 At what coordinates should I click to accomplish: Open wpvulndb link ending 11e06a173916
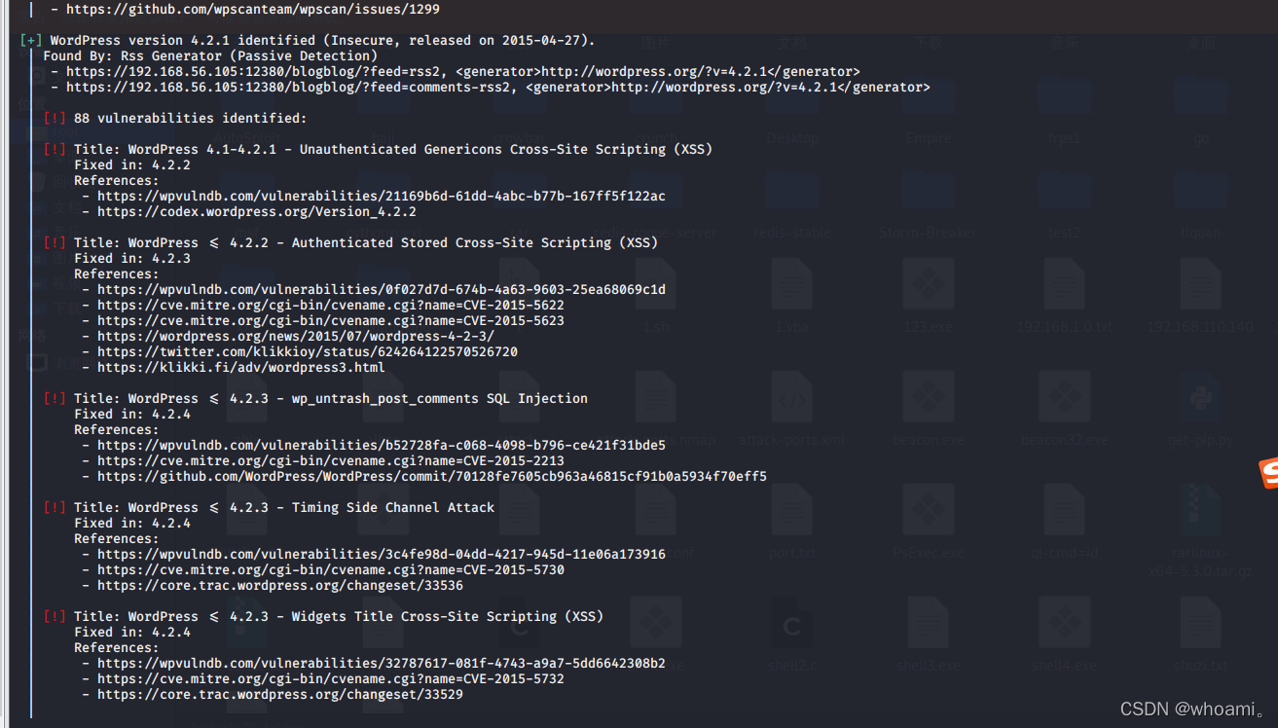pyautogui.click(x=382, y=554)
